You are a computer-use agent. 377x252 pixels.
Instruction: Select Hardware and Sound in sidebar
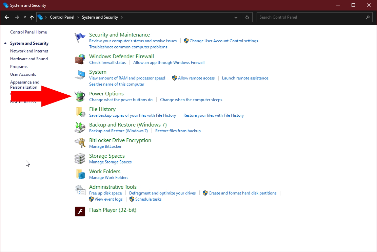click(x=29, y=59)
